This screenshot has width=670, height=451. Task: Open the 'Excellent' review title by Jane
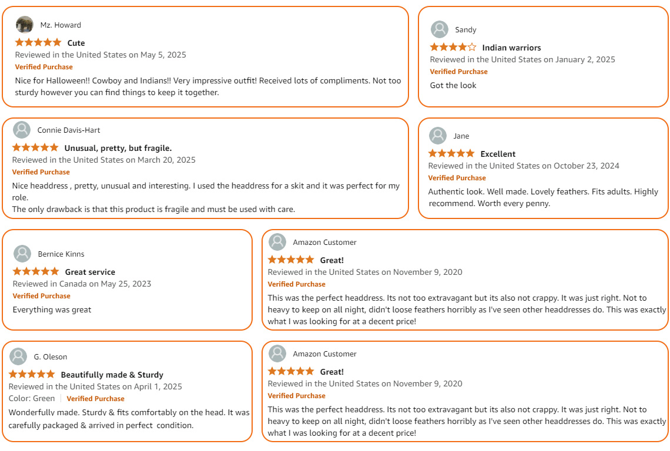(x=498, y=154)
